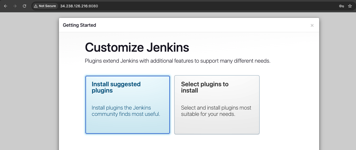Click the 'Plugins extend Jenkins' description text
Screen dimensions: 356x150
177,61
